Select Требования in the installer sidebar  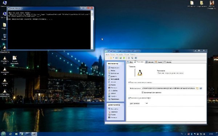click(113, 73)
